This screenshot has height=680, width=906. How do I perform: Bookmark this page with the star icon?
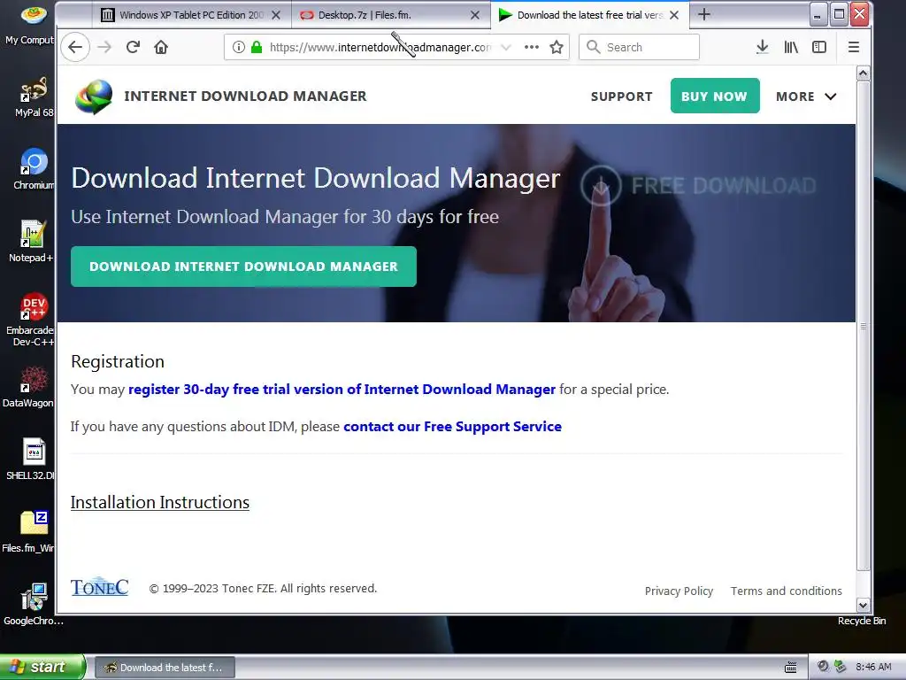coord(557,47)
